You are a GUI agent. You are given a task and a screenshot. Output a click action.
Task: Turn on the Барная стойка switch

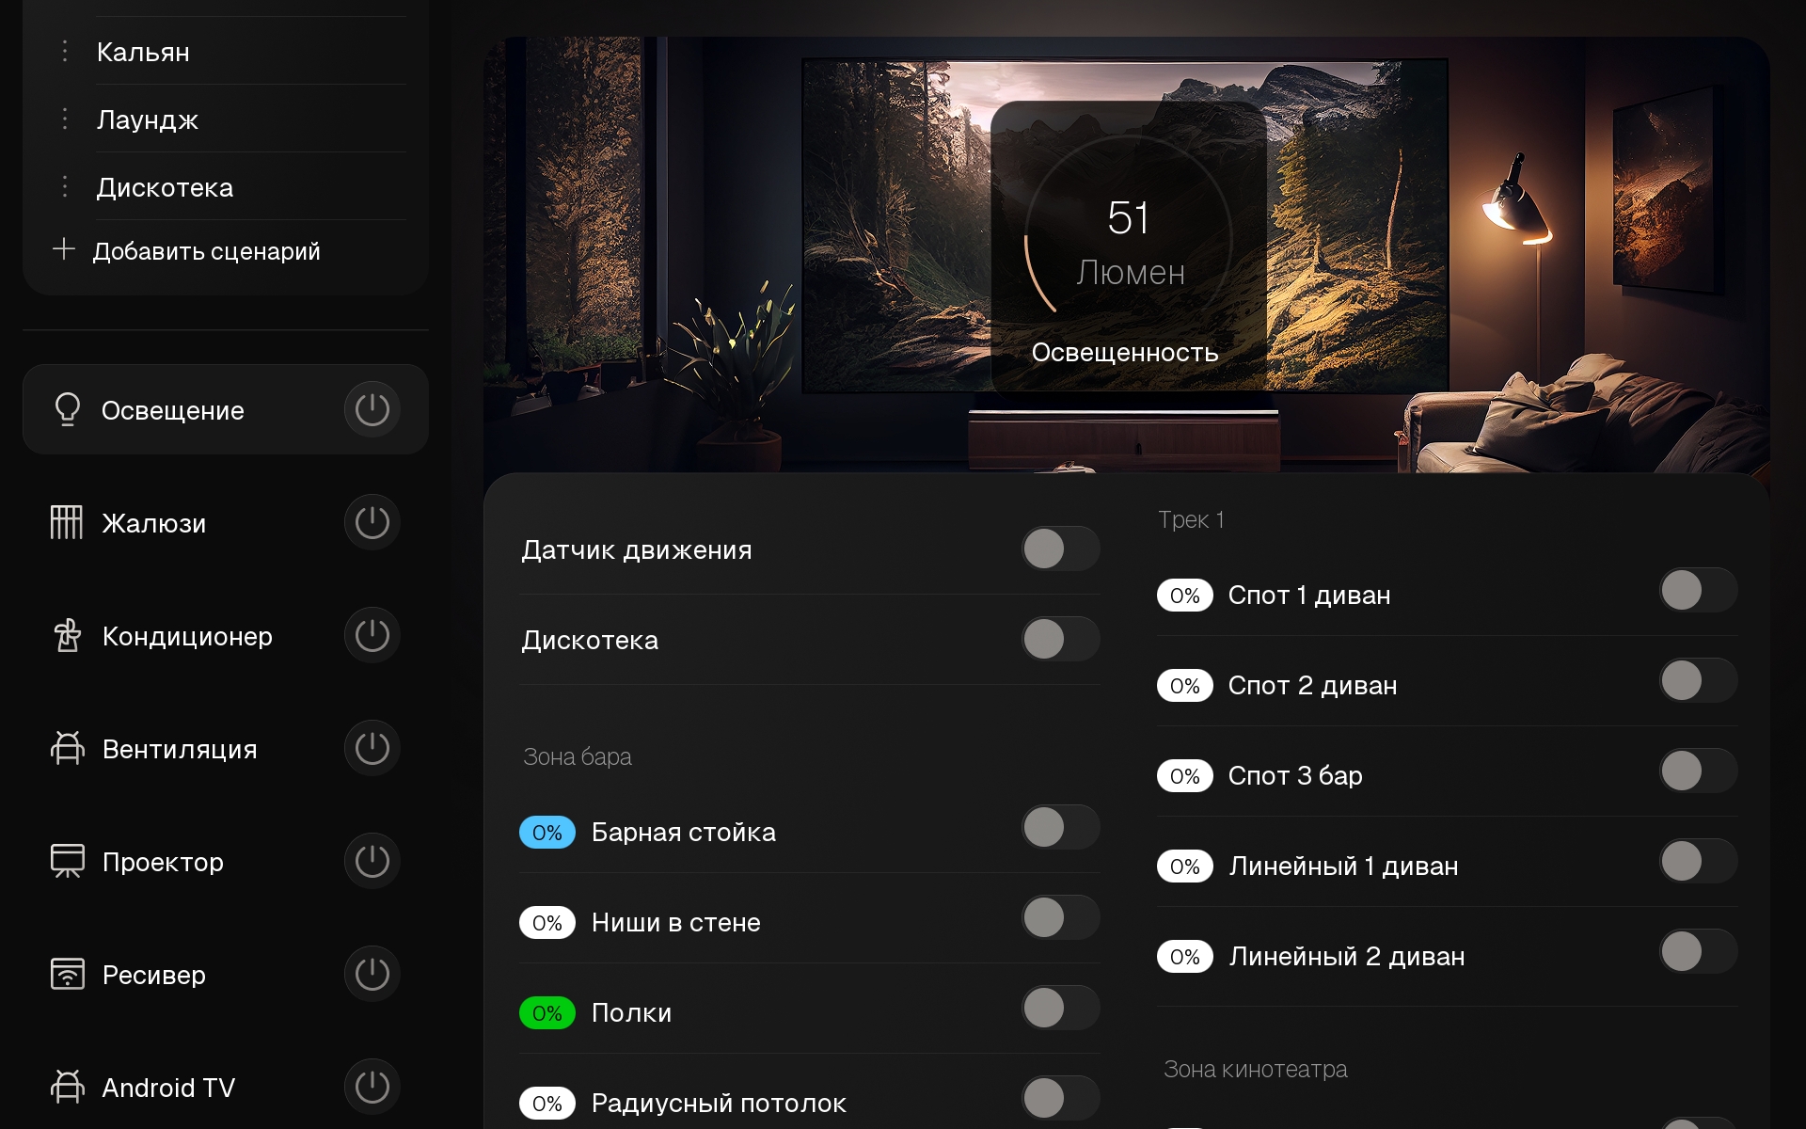[1060, 827]
